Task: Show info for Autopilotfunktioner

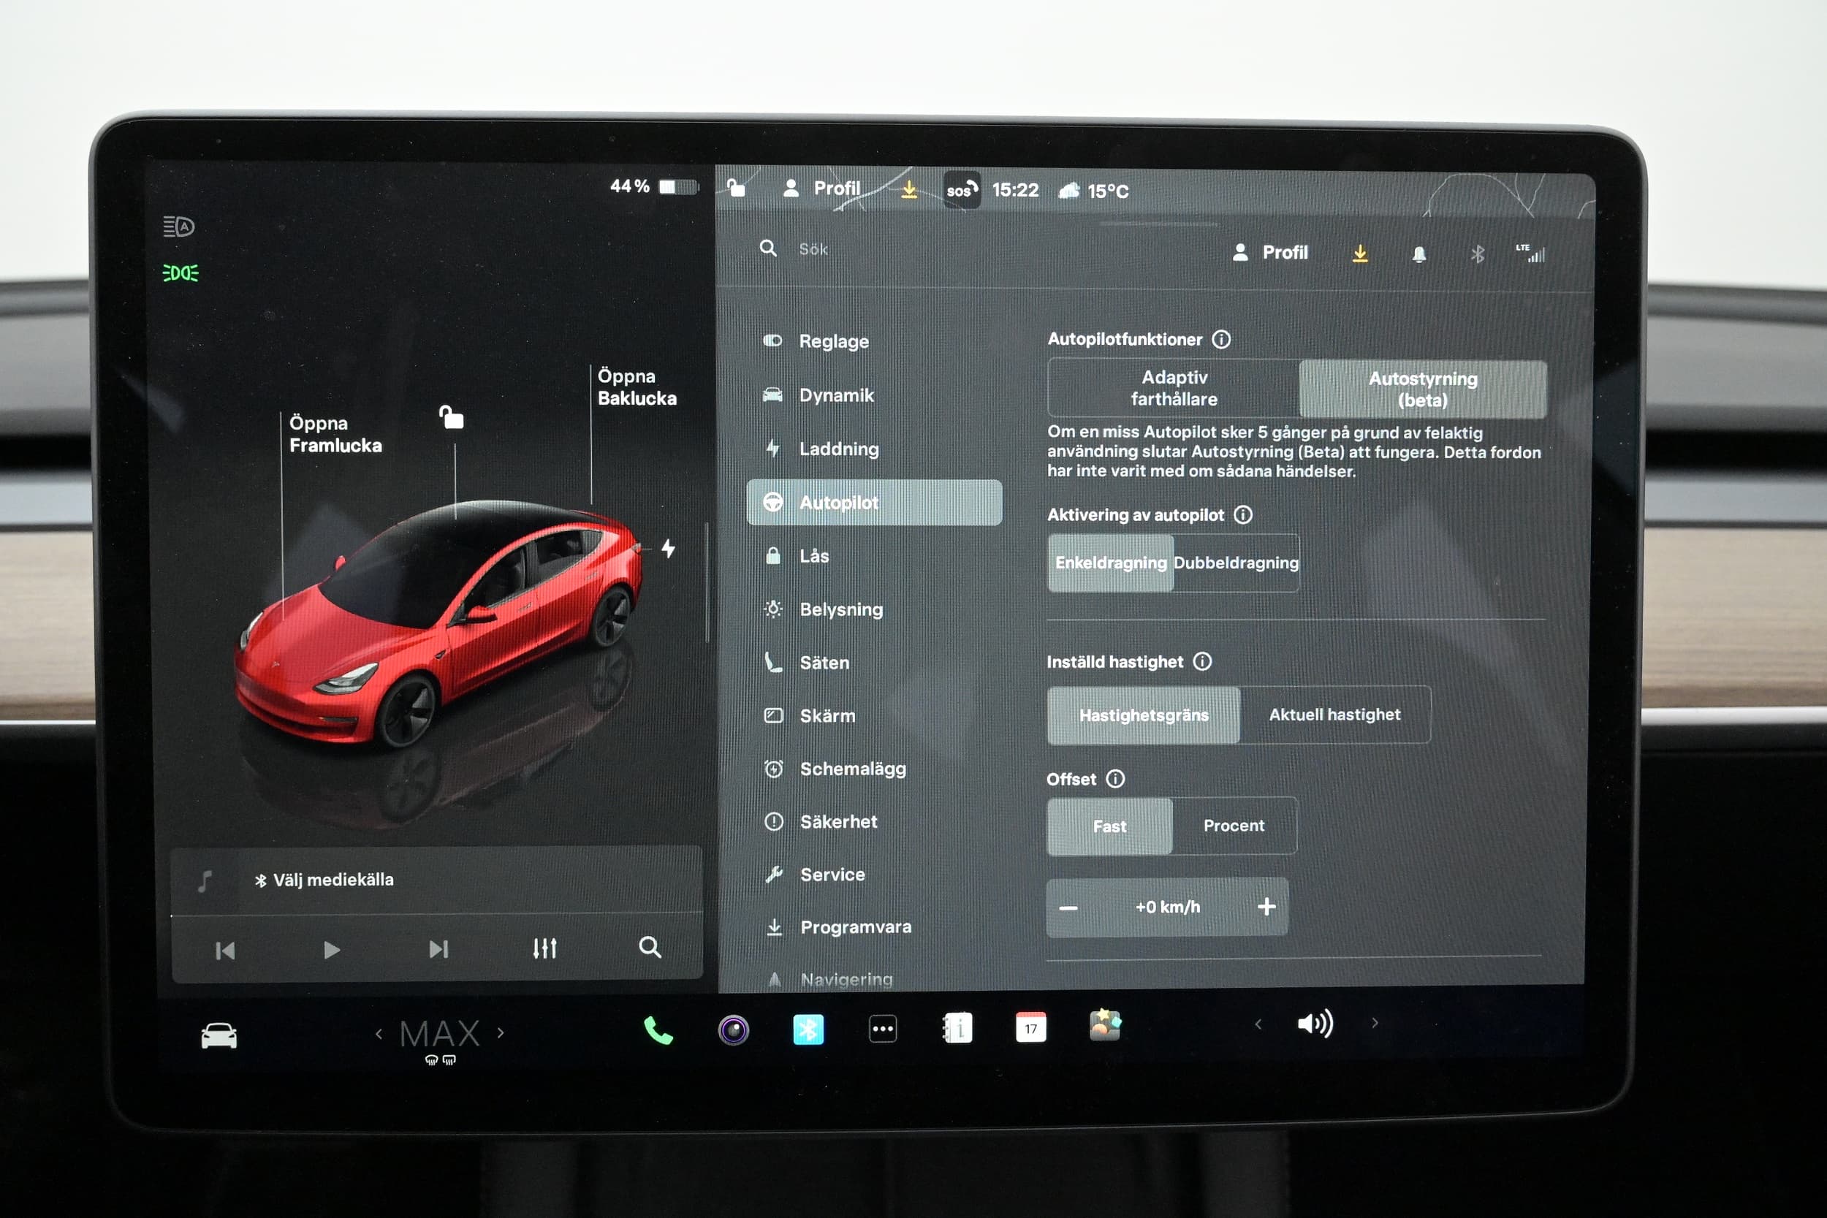Action: [1221, 339]
